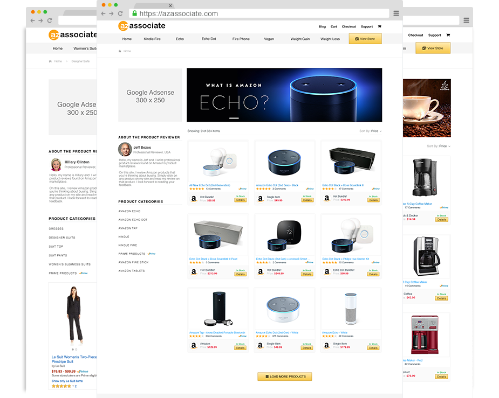This screenshot has height=398, width=499.
Task: Click the yellow View Store button next to Weight Loss
Action: (365, 39)
